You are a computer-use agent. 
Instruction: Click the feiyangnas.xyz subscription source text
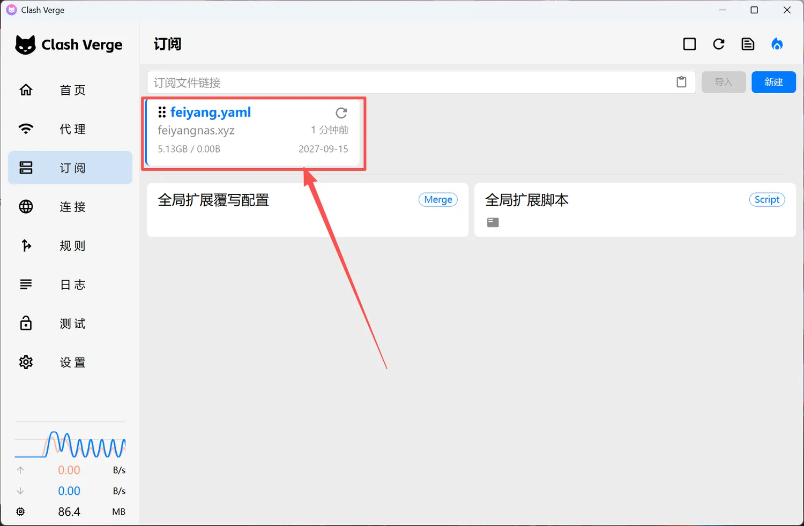tap(196, 131)
